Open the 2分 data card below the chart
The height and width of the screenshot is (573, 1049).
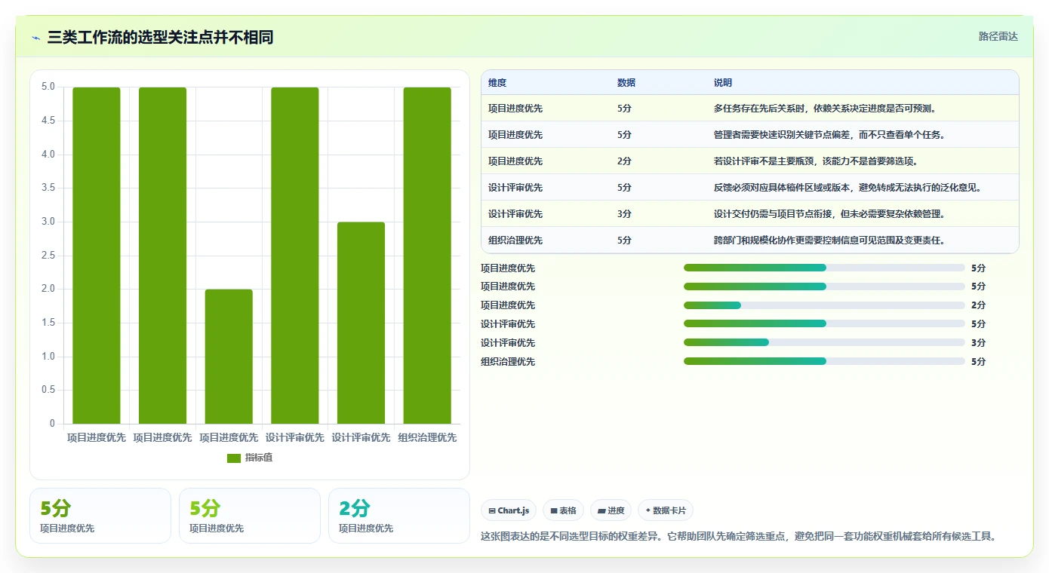(x=398, y=516)
